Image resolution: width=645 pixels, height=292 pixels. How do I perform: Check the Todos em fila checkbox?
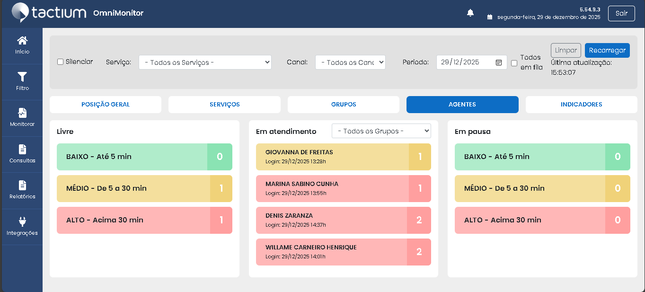(x=514, y=63)
